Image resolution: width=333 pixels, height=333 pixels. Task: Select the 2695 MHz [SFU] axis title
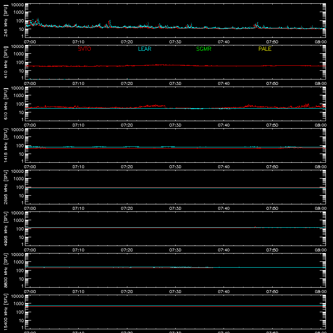[x=5, y=187]
